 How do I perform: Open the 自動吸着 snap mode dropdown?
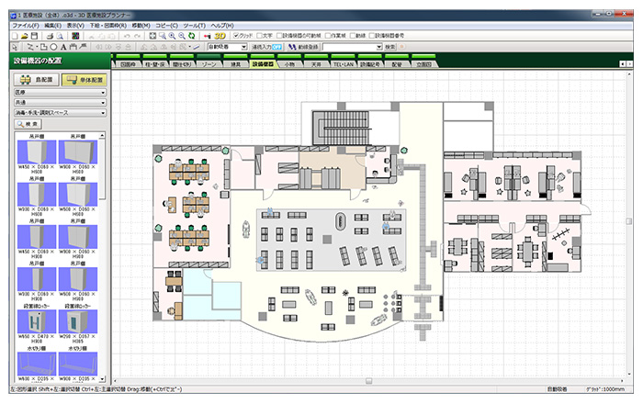point(228,45)
